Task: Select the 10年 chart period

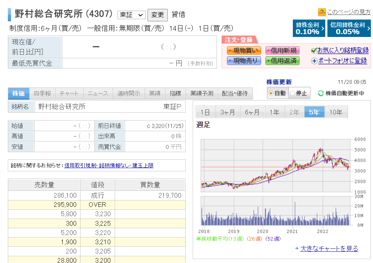Action: 336,112
